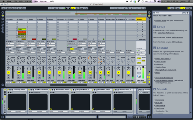
Task: Toggle the KEY map mode switch
Action: pyautogui.click(x=172, y=8)
